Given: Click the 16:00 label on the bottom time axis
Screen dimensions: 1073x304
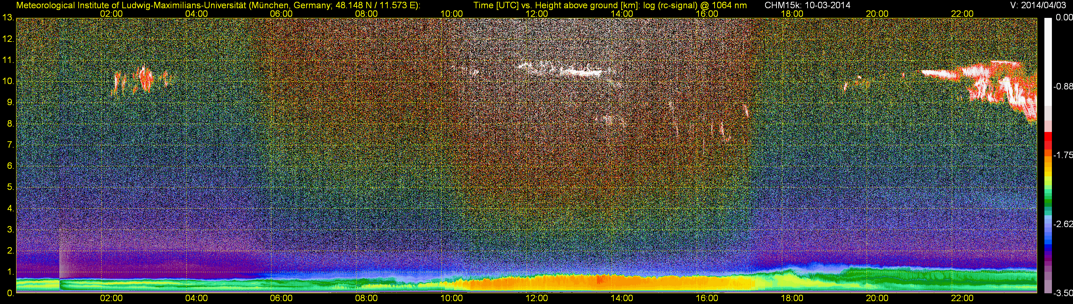Looking at the screenshot, I should [707, 299].
